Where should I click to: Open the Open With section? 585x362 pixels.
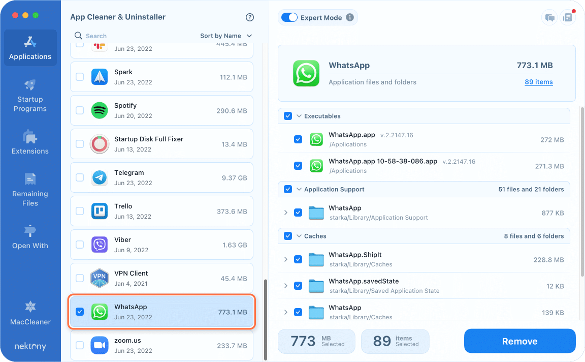(30, 237)
